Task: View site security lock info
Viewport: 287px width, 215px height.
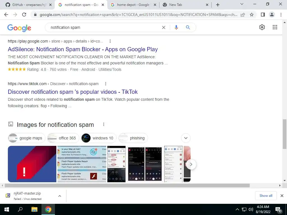Action: click(35, 15)
